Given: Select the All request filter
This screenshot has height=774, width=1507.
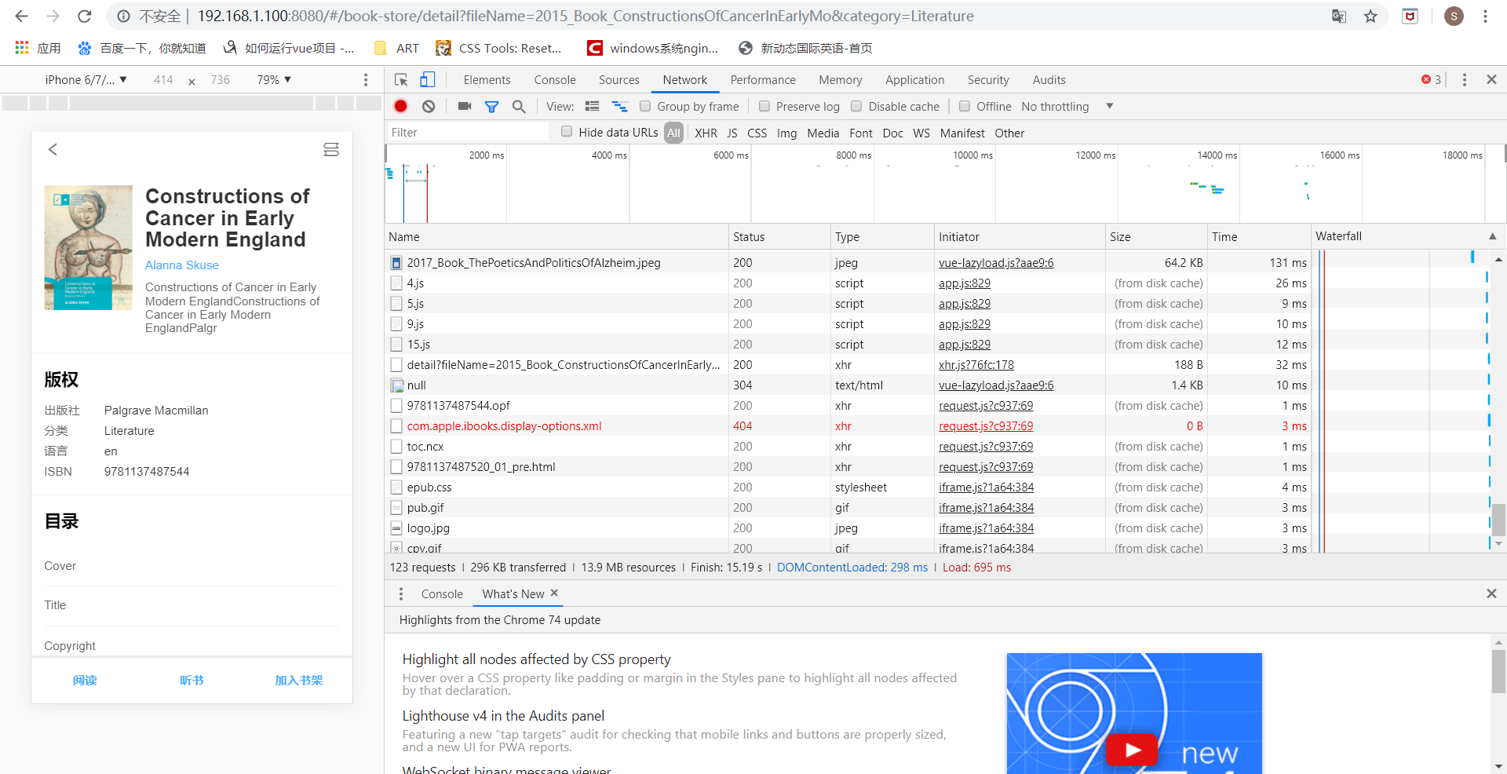Looking at the screenshot, I should (x=673, y=133).
